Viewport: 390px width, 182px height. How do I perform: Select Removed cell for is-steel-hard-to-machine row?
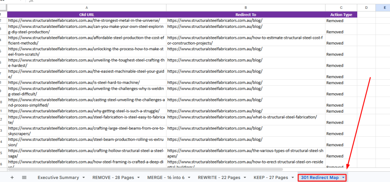click(341, 83)
